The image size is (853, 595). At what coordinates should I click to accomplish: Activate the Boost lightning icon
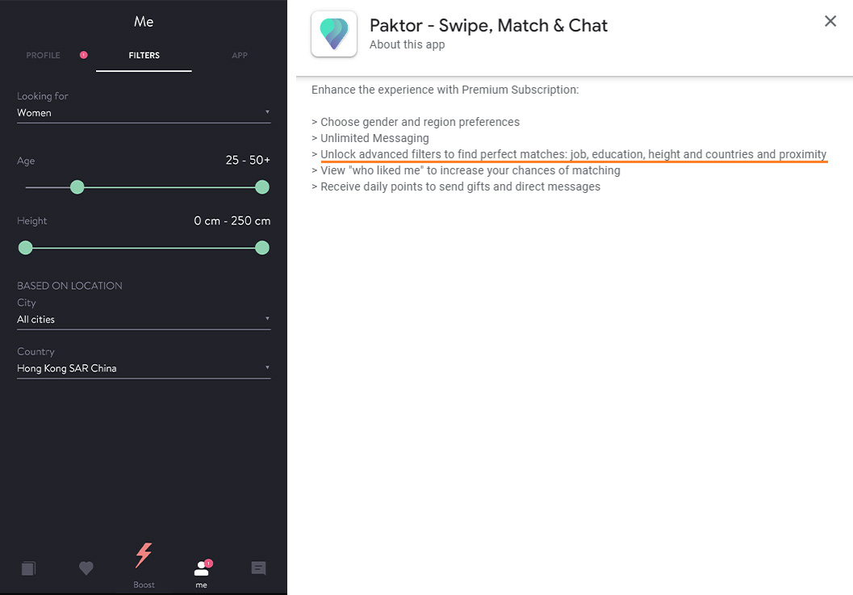144,555
